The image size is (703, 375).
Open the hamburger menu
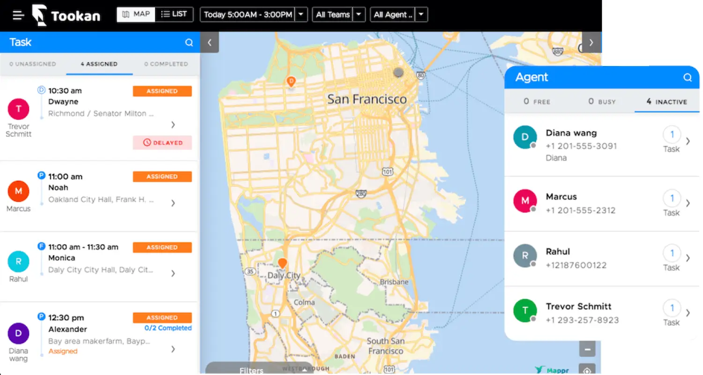pyautogui.click(x=18, y=15)
